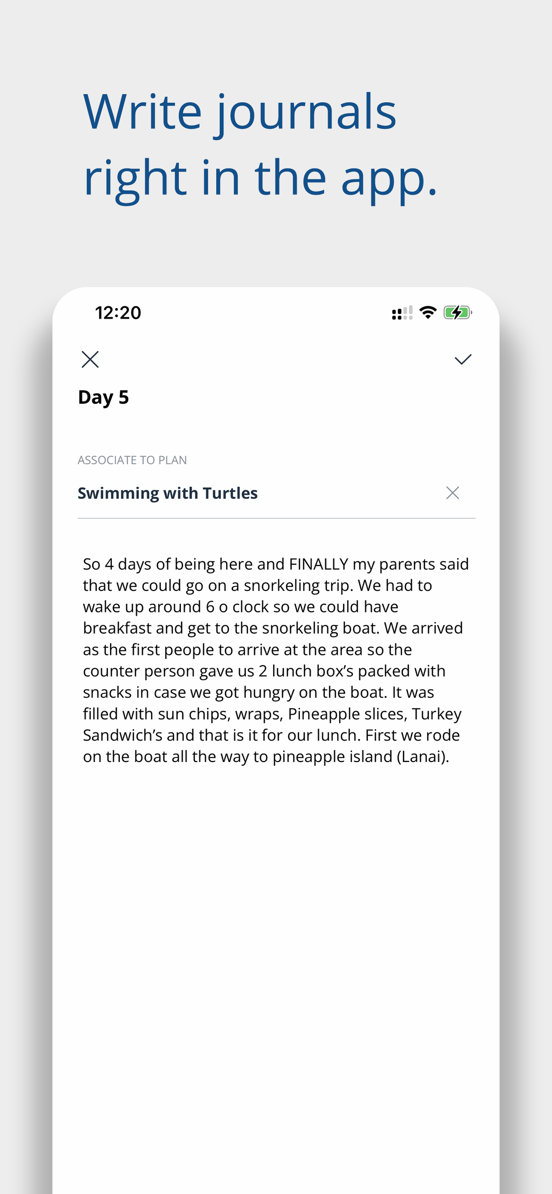Viewport: 552px width, 1194px height.
Task: Tap the empty area below journal text
Action: (x=276, y=974)
